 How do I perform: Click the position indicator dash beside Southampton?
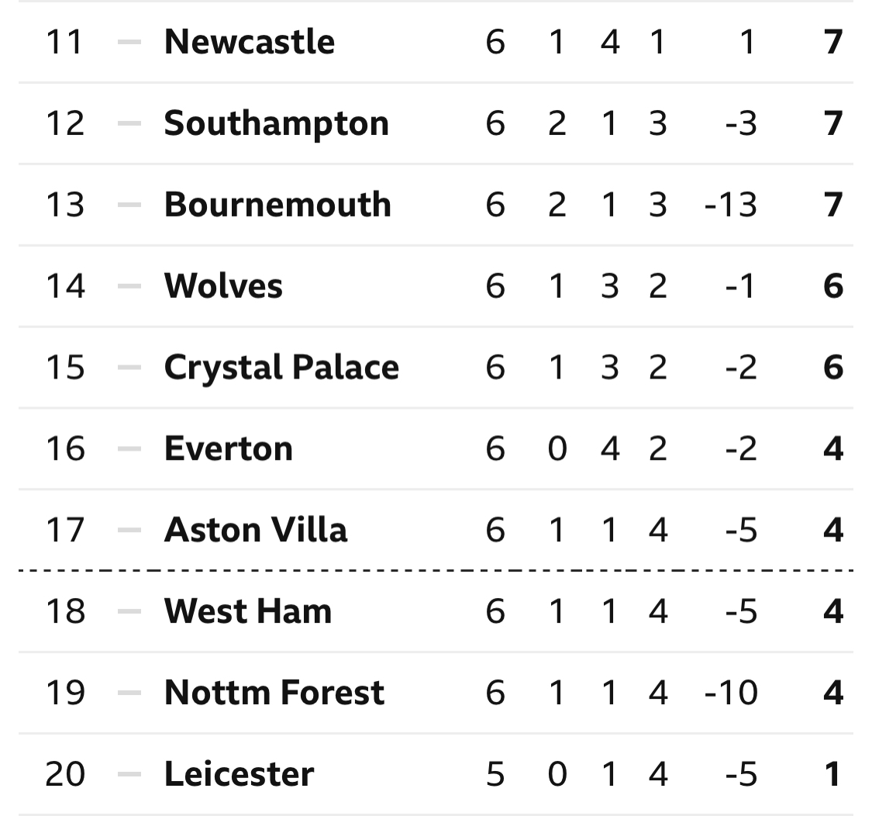(129, 123)
